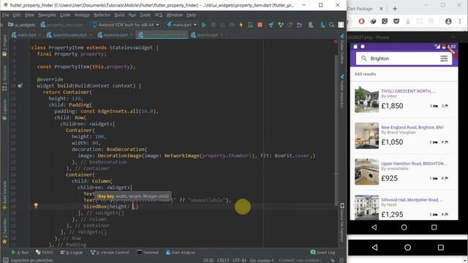Click the VCS update project icon
This screenshot has width=468, height=263.
click(271, 25)
